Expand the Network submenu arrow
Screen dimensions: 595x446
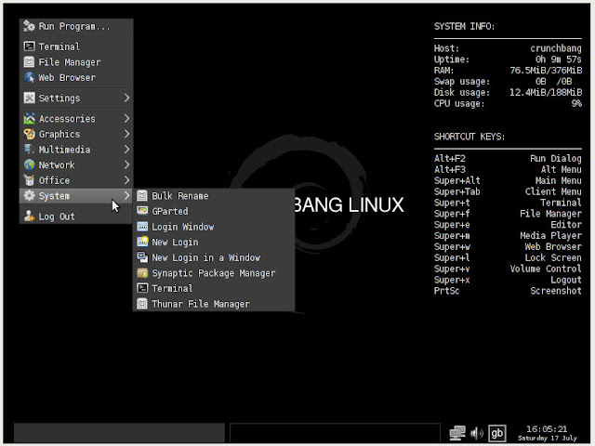click(x=126, y=164)
